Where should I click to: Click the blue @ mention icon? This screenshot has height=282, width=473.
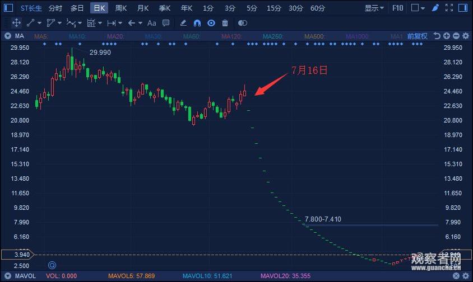52,265
